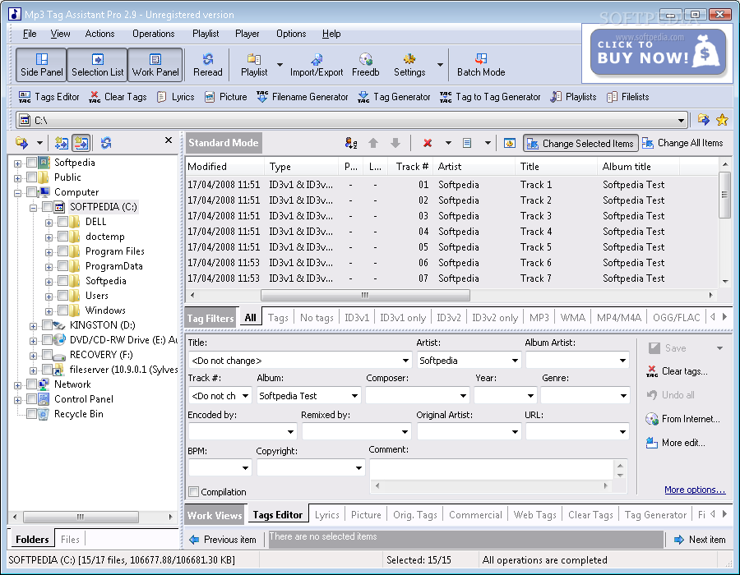
Task: Toggle the Work Panel button
Action: pyautogui.click(x=155, y=65)
